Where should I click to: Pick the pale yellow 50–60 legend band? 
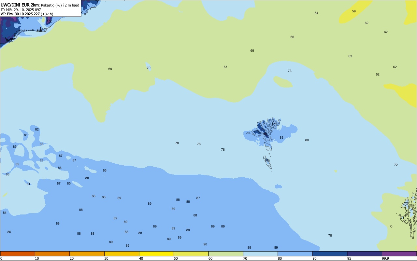tap(191, 254)
